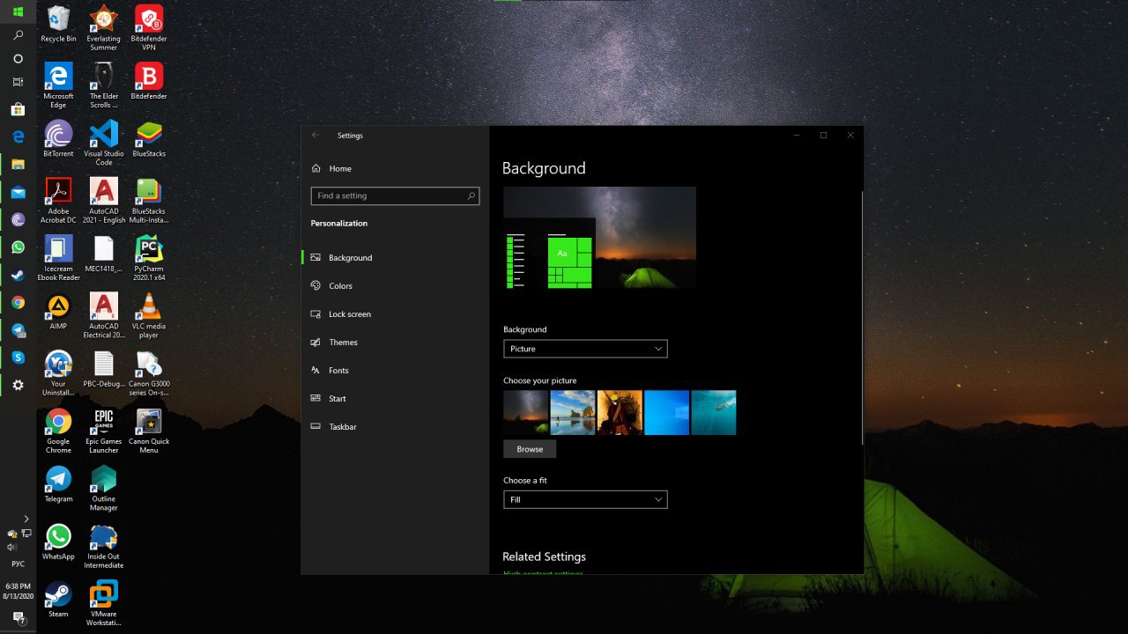Click the Settings window vertical scrollbar
This screenshot has width=1128, height=634.
[862, 317]
